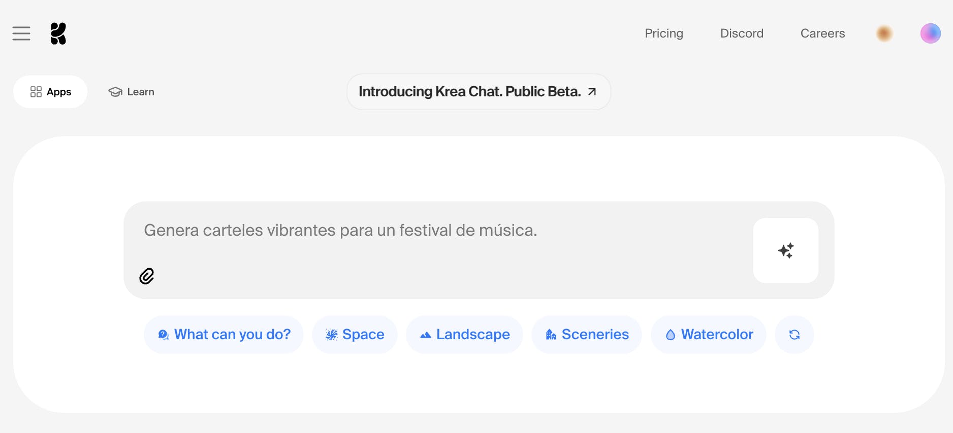Image resolution: width=953 pixels, height=433 pixels.
Task: Select the "What can you do?" suggestion
Action: 224,335
